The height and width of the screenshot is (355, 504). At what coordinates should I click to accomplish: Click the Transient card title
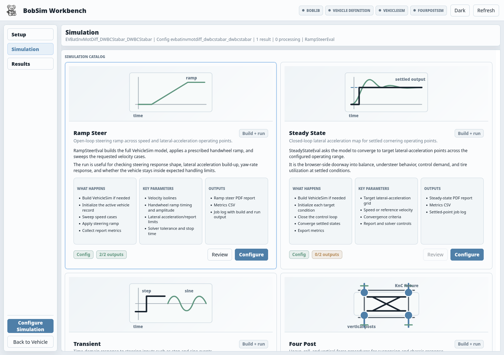click(87, 344)
